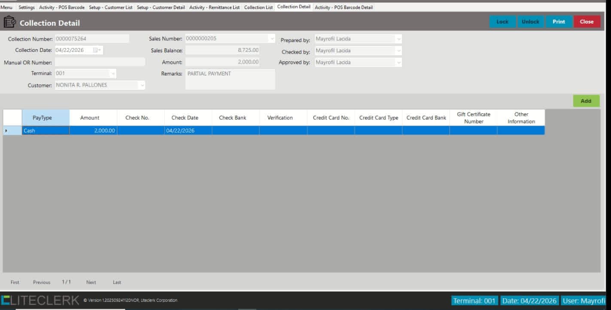This screenshot has width=611, height=310.
Task: Select the row indicator arrow of Cash row
Action: [x=6, y=131]
